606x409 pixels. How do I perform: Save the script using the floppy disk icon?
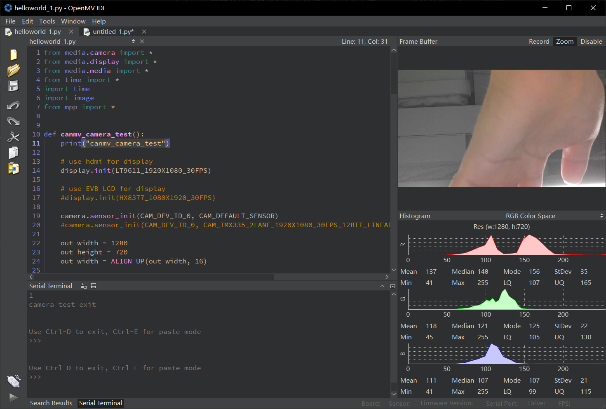click(14, 86)
